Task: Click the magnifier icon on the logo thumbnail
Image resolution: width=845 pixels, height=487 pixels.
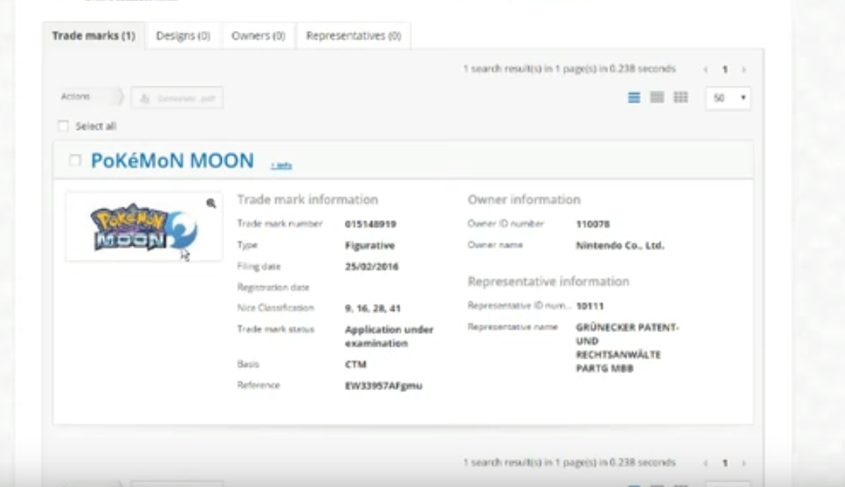Action: click(211, 203)
